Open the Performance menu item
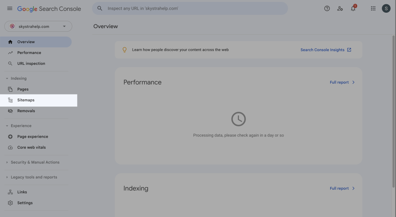 point(29,53)
